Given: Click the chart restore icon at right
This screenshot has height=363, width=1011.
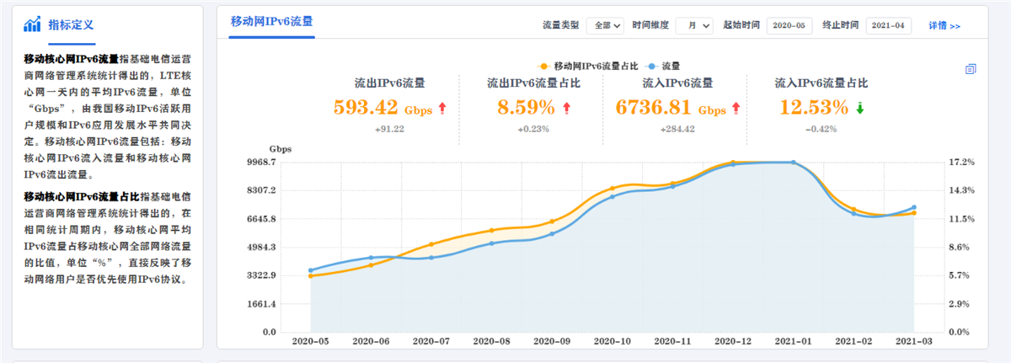Looking at the screenshot, I should pyautogui.click(x=971, y=69).
